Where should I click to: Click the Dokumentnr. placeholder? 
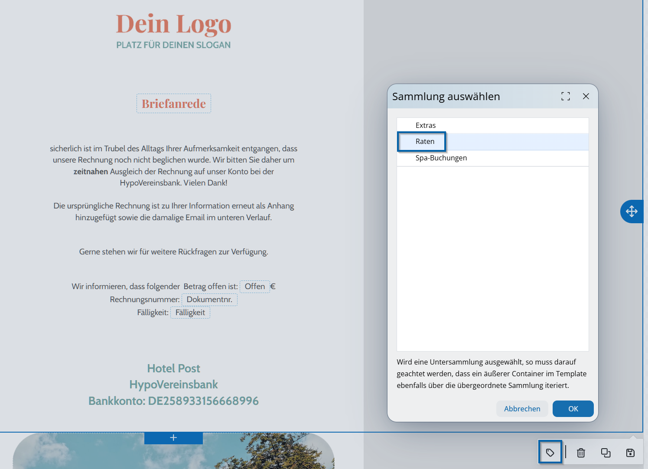(209, 300)
